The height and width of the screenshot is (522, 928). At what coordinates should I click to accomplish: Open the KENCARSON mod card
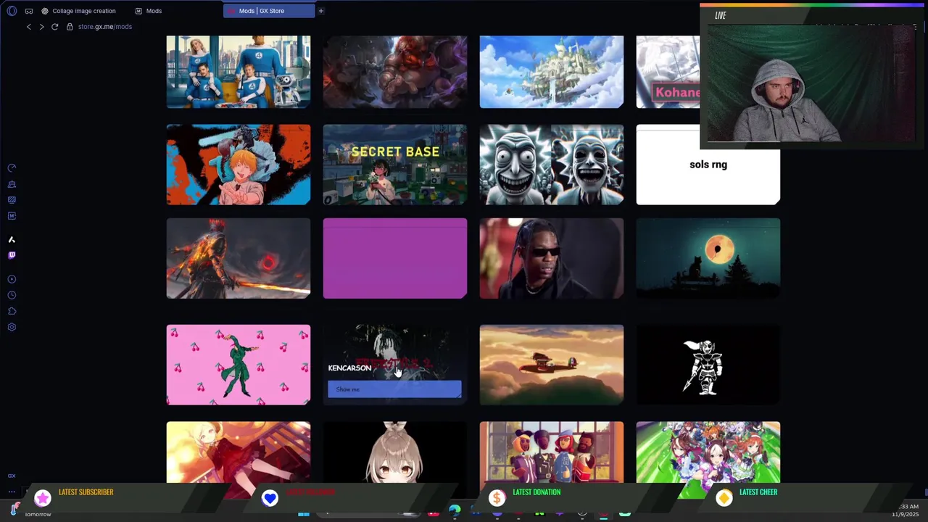395,365
